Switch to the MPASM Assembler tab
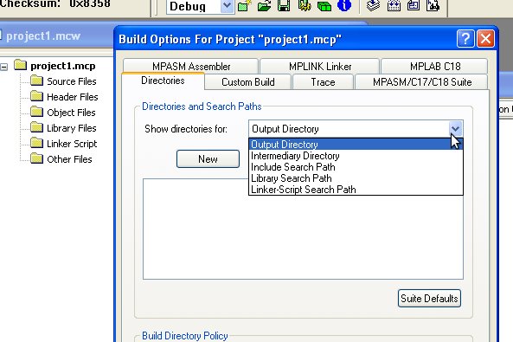The height and width of the screenshot is (342, 513). coord(191,67)
